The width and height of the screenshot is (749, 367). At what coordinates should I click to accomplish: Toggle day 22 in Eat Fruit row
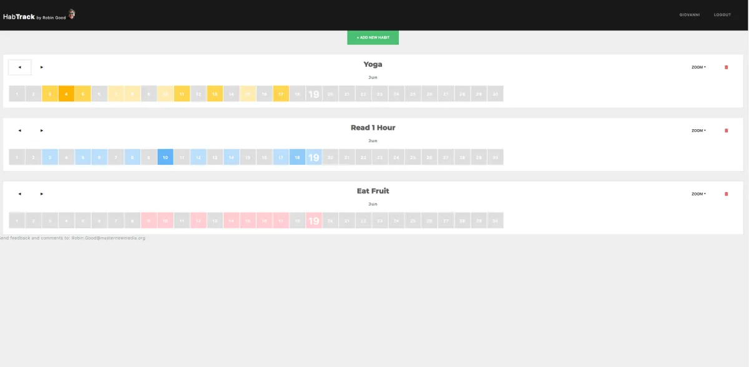pos(363,220)
